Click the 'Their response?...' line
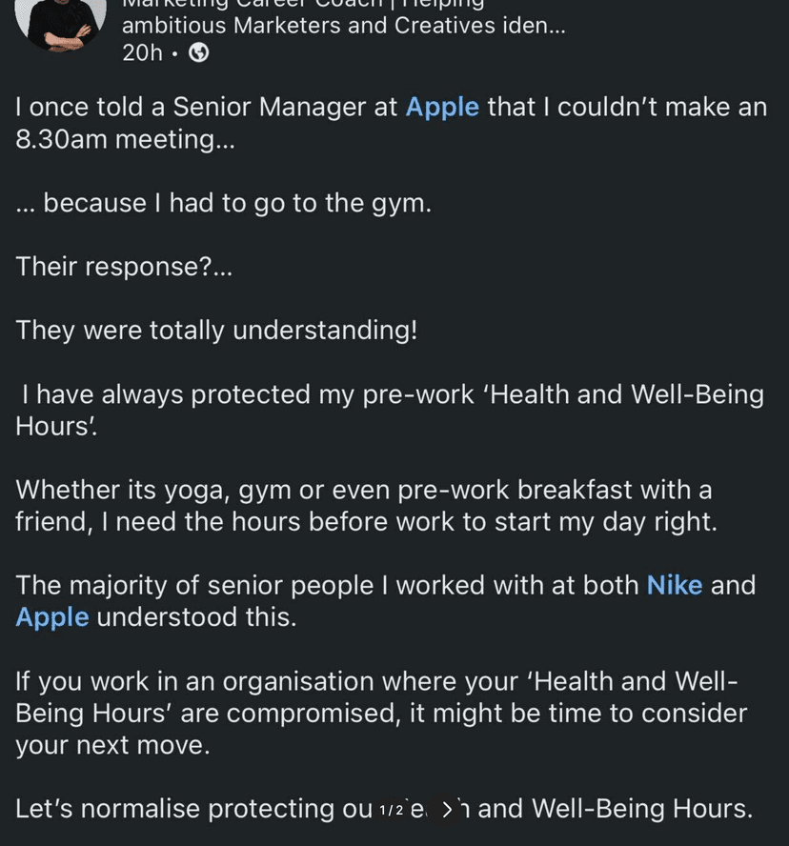This screenshot has width=789, height=846. (124, 267)
